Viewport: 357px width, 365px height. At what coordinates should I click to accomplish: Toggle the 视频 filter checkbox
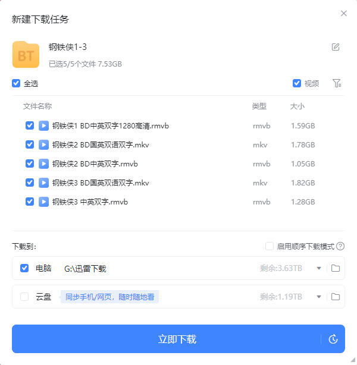297,83
